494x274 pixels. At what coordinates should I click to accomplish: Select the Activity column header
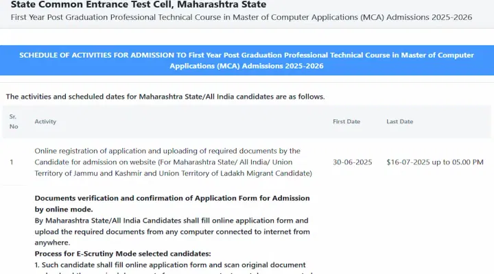[x=45, y=122]
